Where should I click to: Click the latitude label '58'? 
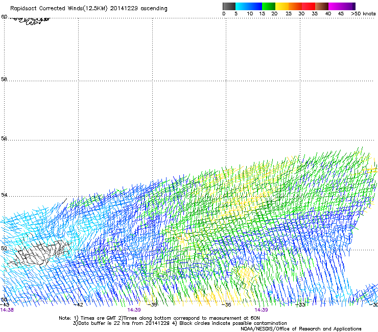point(4,79)
